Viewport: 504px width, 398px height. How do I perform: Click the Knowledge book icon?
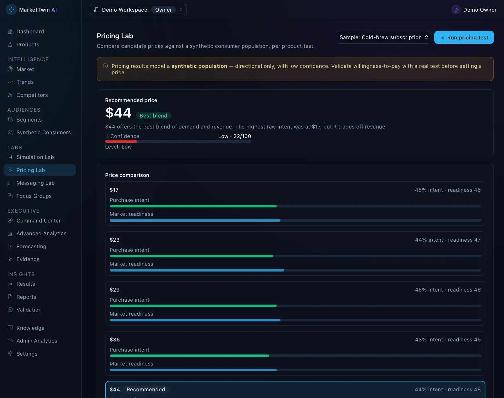10,328
